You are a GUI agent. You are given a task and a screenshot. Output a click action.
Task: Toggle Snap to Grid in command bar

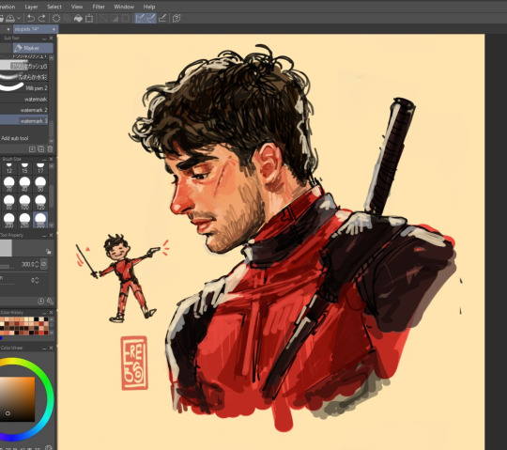pos(162,19)
